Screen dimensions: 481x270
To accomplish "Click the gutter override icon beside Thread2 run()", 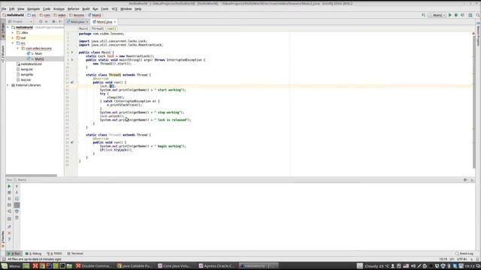I will pos(72,142).
